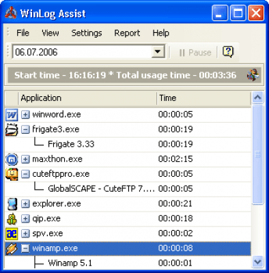Click qip.exe time 00:00:18
This screenshot has width=269, height=273.
(175, 218)
